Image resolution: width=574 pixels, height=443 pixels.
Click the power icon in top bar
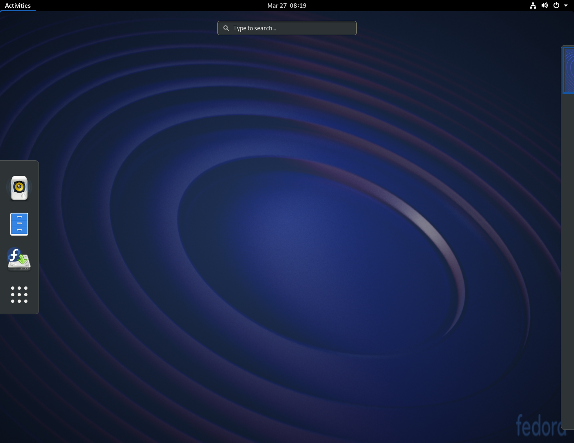point(556,5)
